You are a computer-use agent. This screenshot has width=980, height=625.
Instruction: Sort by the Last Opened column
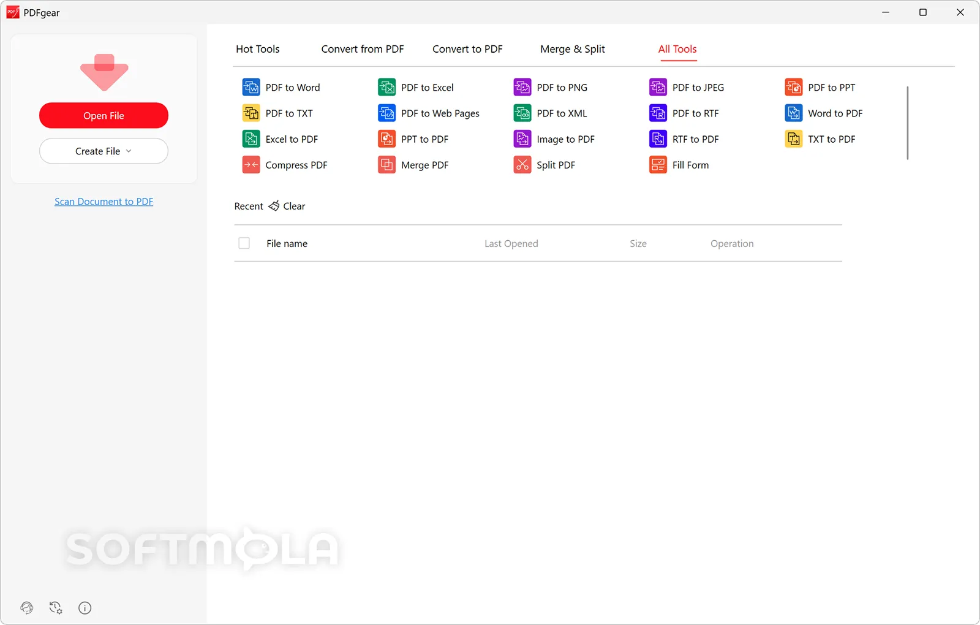511,243
